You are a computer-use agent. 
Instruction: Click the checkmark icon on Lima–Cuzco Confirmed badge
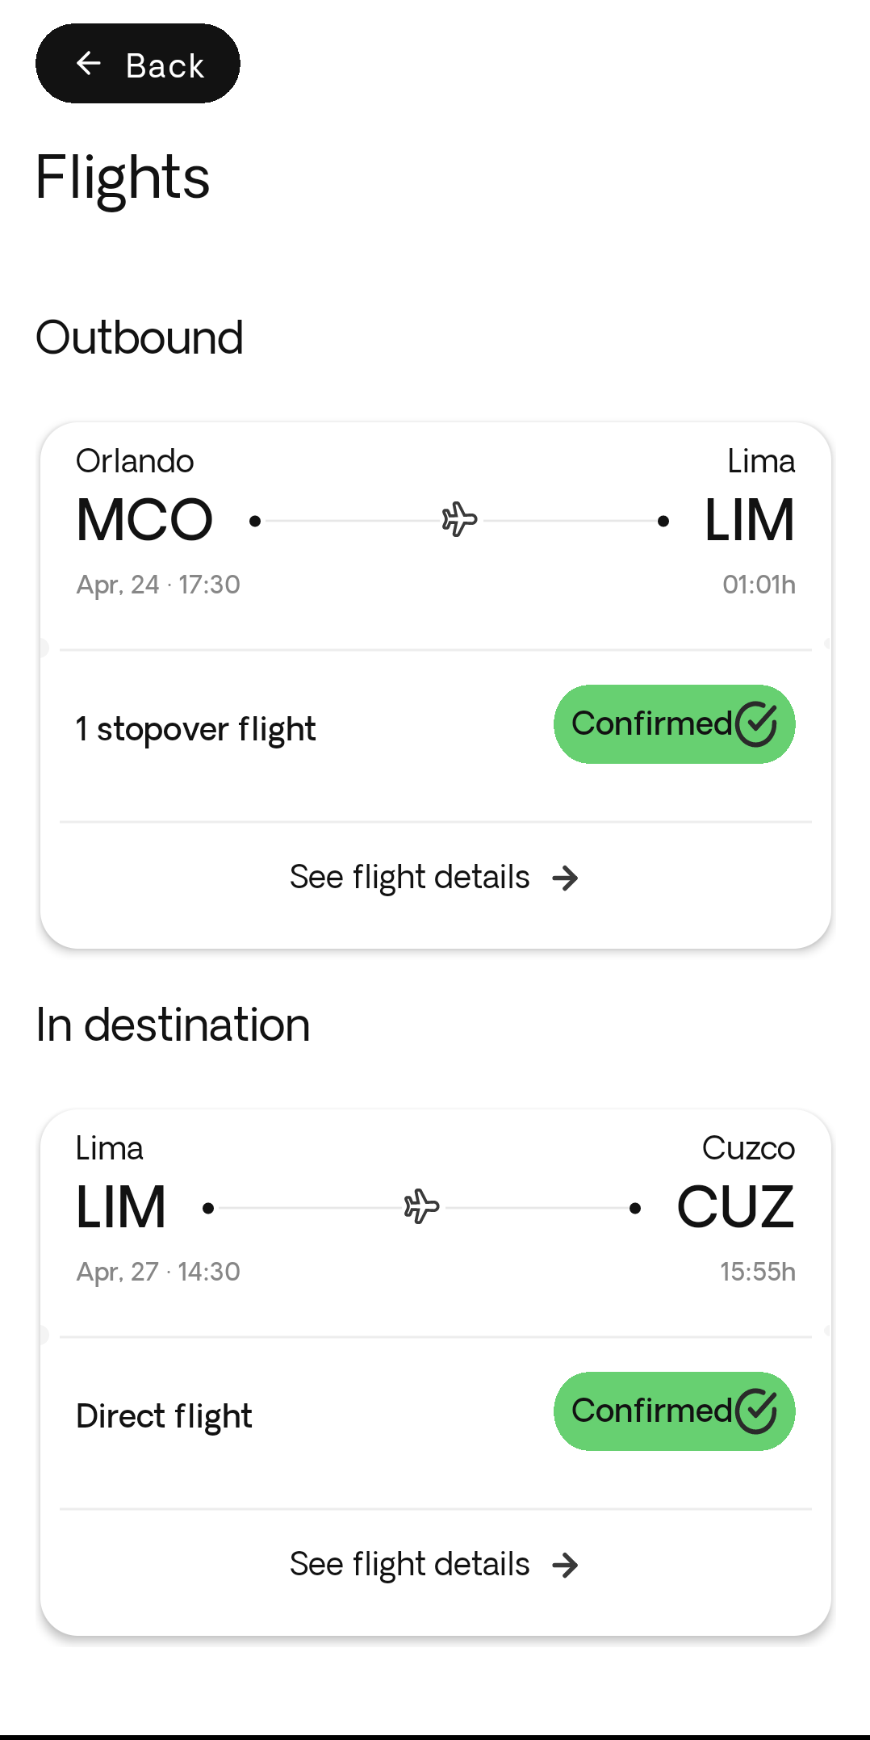(x=756, y=1411)
